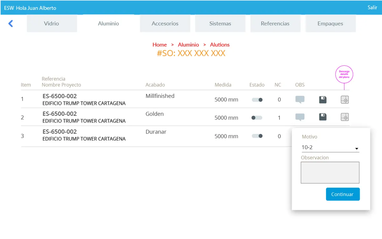Click Salir to log out

(x=372, y=7)
